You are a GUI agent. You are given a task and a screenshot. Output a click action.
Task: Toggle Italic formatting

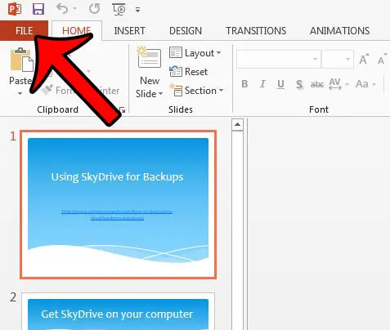coord(262,84)
